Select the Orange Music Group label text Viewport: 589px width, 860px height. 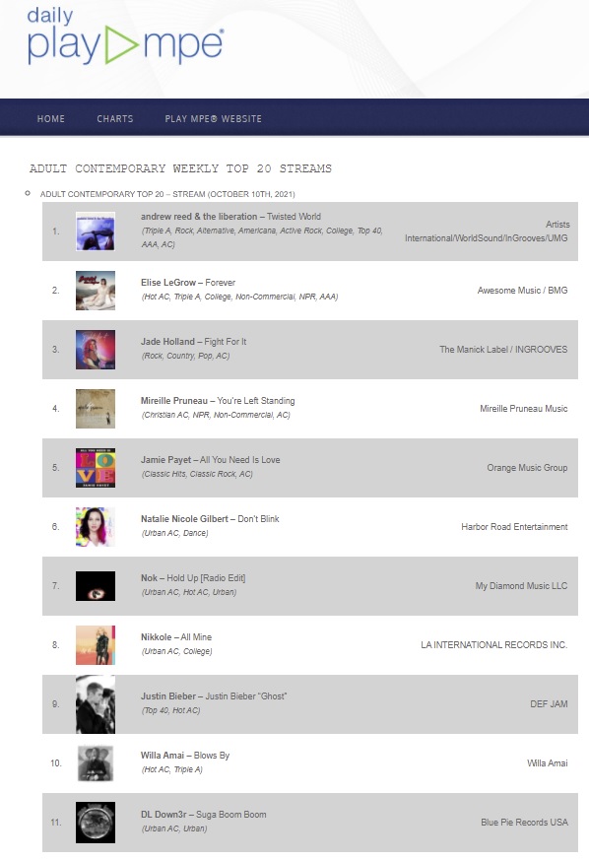(x=527, y=468)
